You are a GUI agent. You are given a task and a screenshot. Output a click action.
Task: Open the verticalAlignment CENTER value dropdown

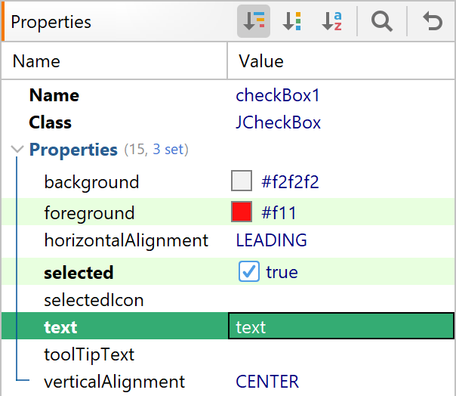pos(340,382)
